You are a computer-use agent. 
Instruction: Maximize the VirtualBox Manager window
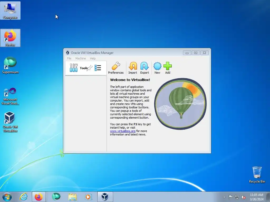pos(196,53)
